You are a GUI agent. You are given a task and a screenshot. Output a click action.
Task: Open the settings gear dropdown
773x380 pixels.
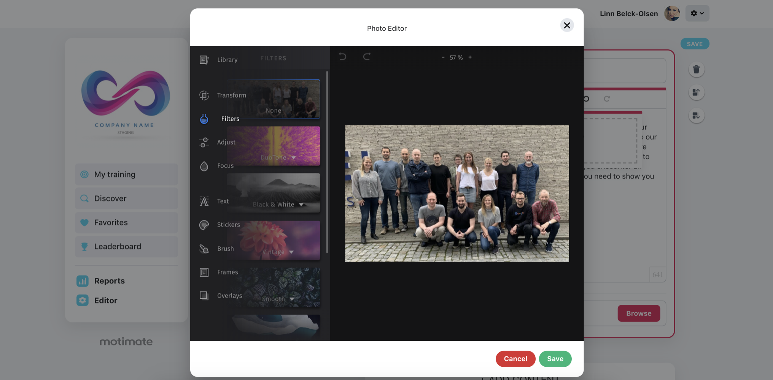pos(697,13)
